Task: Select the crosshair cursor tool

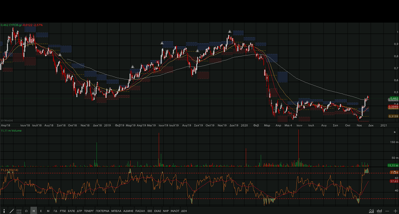Action: (4, 211)
